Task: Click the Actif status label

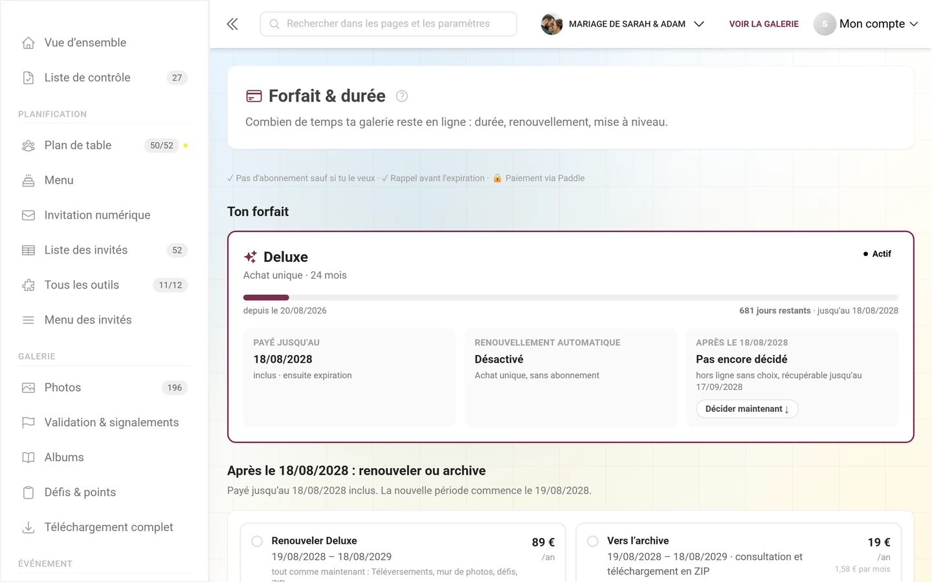Action: point(877,254)
